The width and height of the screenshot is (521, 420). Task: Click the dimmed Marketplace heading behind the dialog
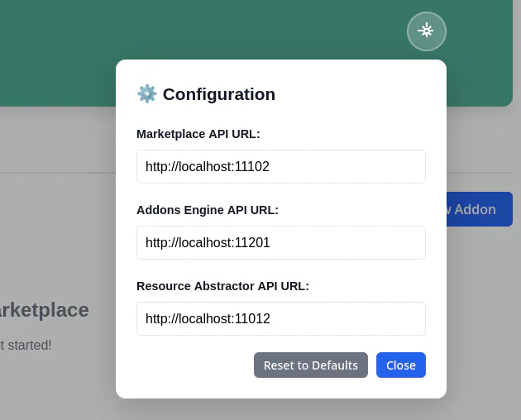[45, 310]
